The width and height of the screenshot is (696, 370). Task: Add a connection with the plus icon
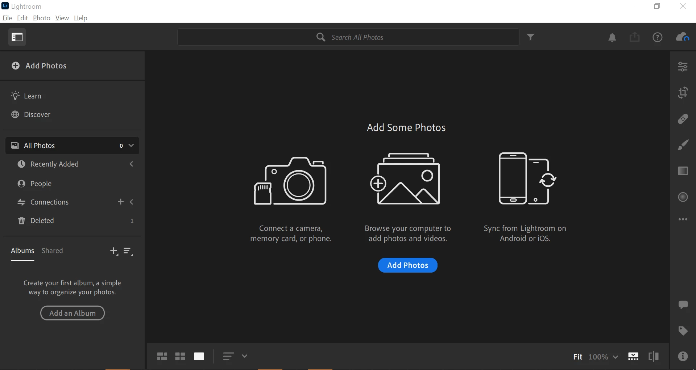tap(120, 202)
